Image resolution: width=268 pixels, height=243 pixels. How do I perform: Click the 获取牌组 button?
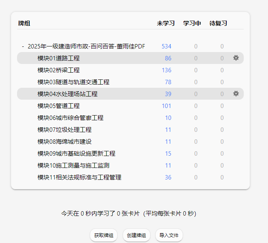tap(104, 235)
